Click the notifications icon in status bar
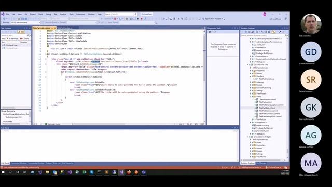Image resolution: width=332 pixels, height=187 pixels. [x=286, y=167]
